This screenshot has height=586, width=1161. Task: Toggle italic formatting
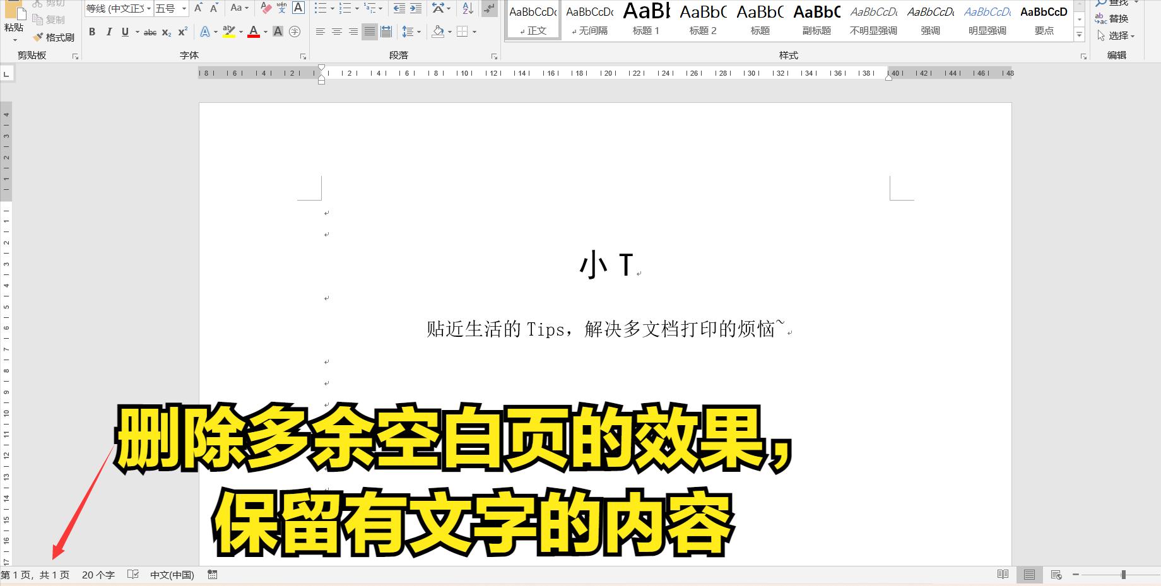coord(109,32)
